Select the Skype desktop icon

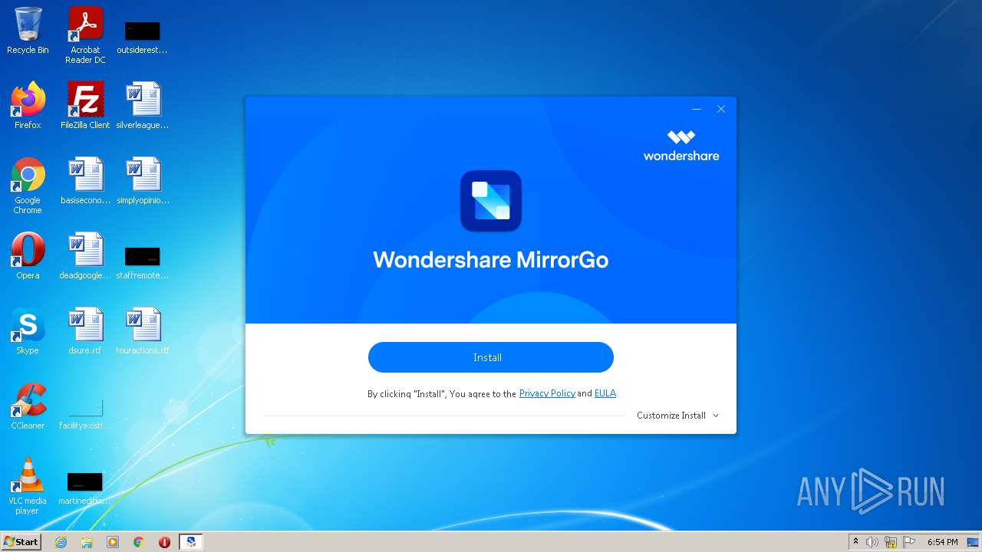28,331
